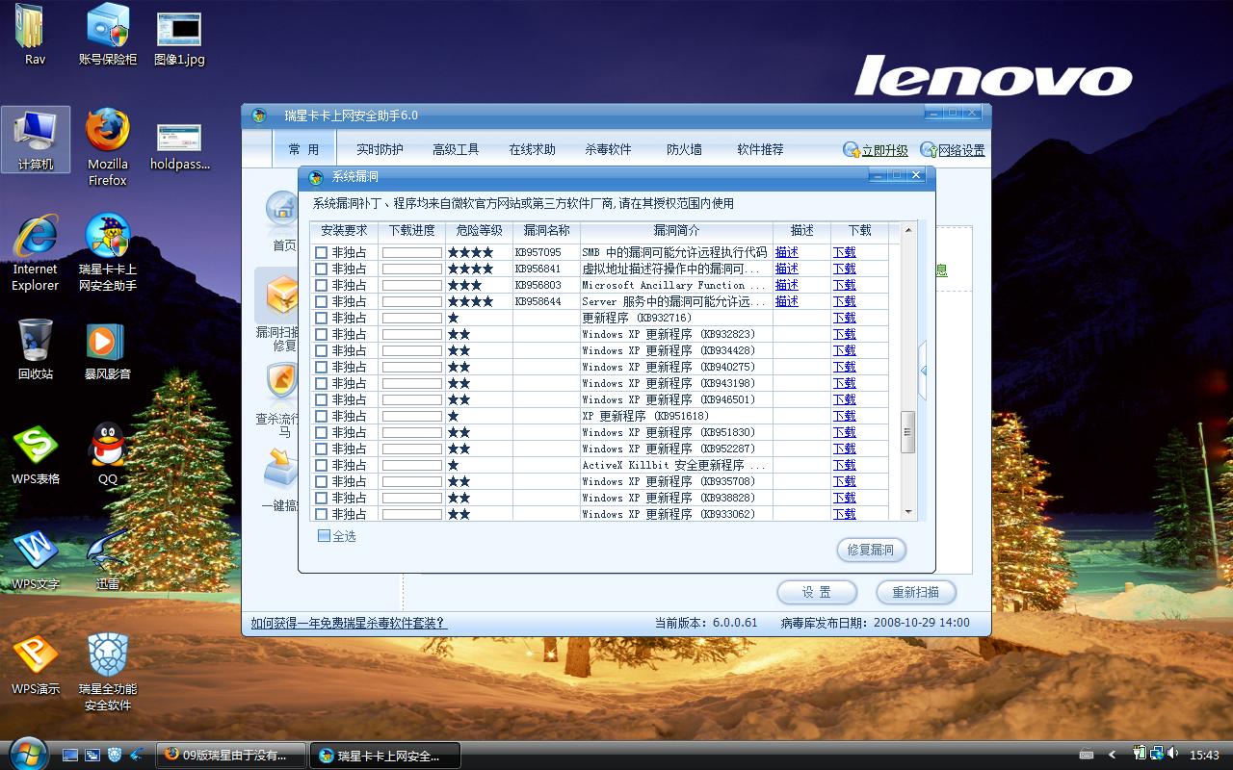Open the Rav folder on desktop

coord(35,35)
